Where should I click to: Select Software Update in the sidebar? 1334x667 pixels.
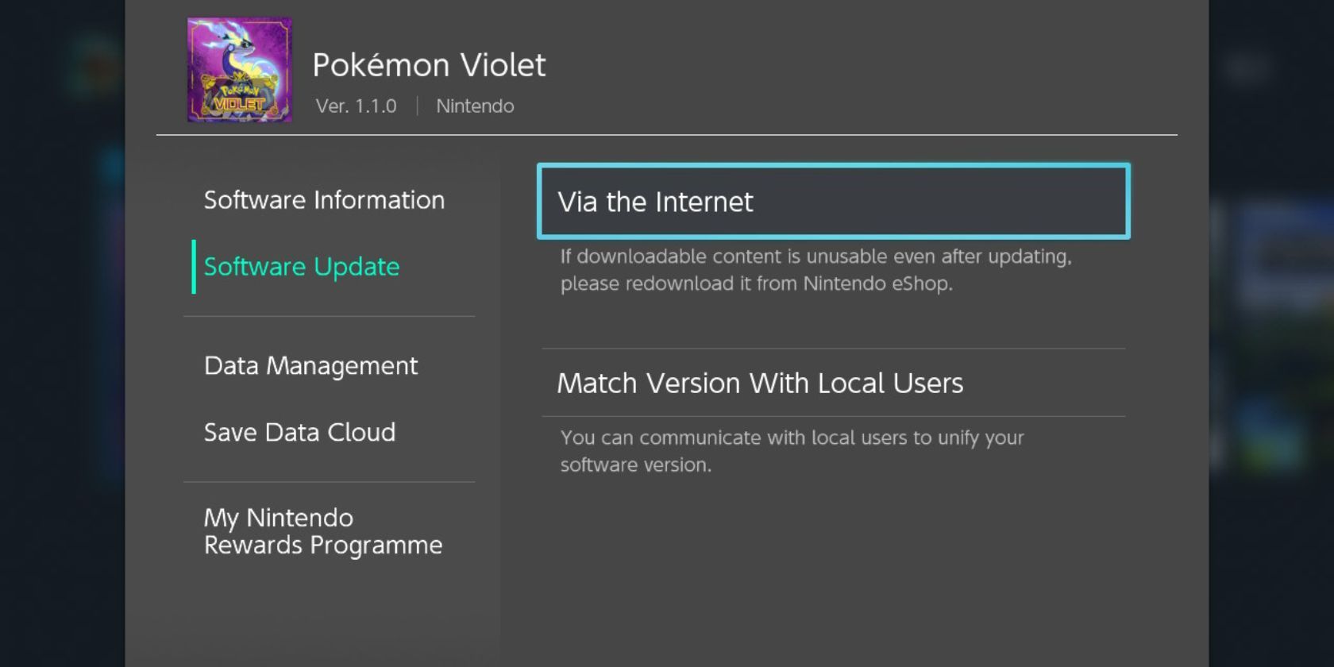pyautogui.click(x=302, y=267)
